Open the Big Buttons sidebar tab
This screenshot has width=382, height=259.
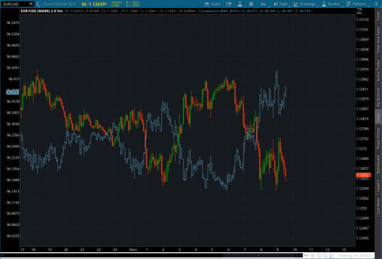tap(378, 97)
